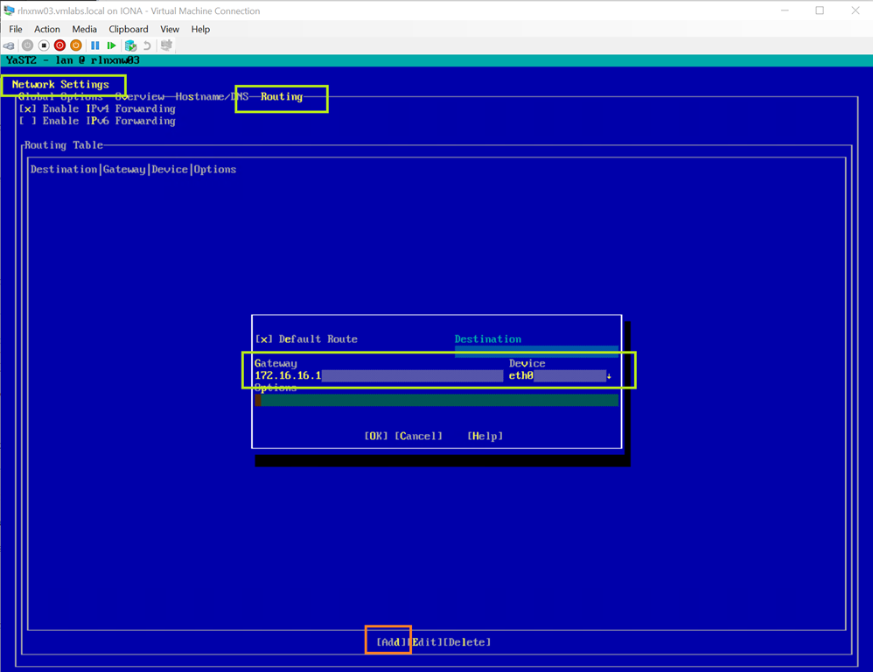Open the Action menu
Viewport: 873px width, 672px height.
point(47,29)
